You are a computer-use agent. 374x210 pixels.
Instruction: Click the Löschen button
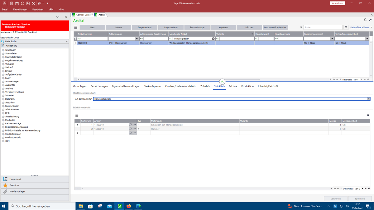249,27
